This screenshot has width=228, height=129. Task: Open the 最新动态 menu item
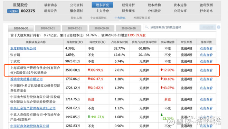tap(50, 5)
